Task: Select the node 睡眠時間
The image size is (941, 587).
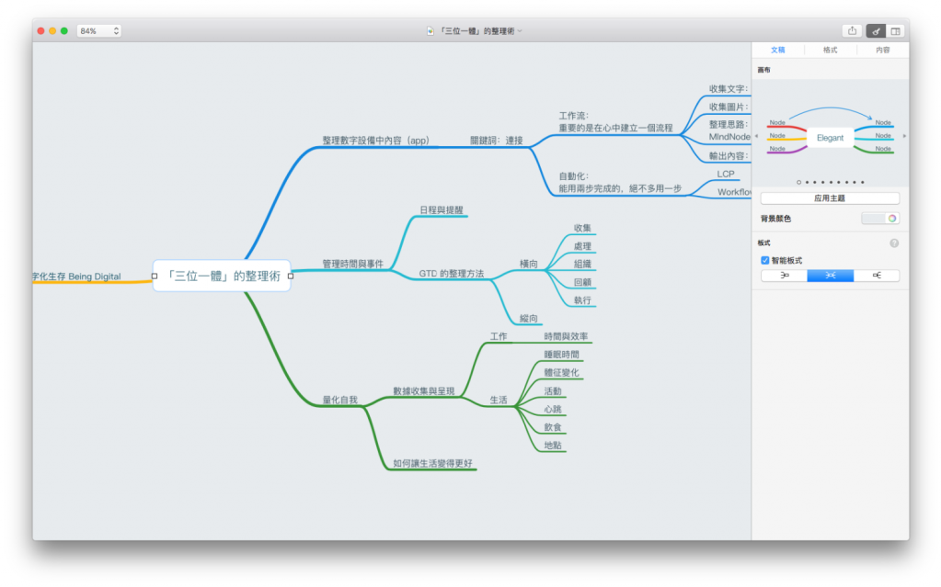Action: (x=561, y=355)
